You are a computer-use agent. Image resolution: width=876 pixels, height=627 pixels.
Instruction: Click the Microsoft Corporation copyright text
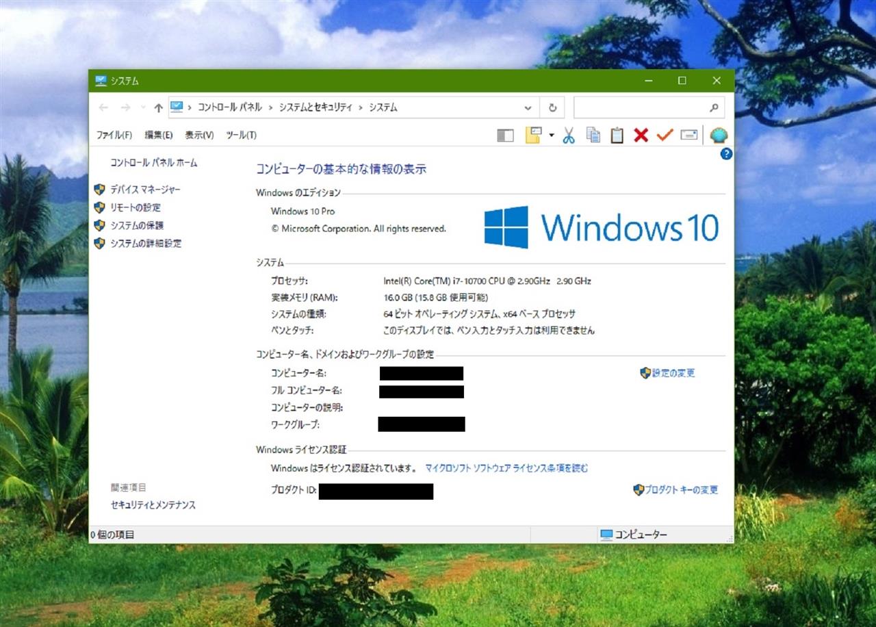coord(359,229)
